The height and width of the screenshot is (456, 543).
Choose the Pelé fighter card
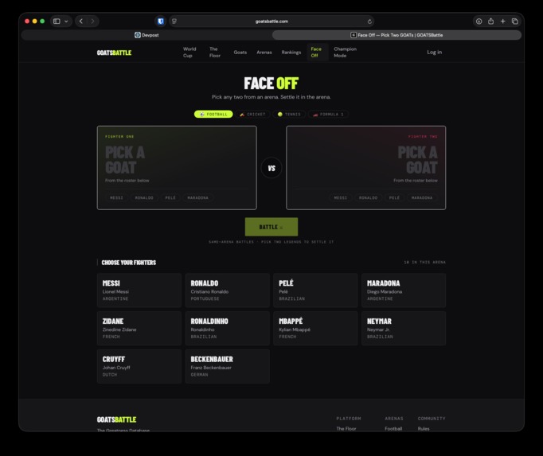[x=315, y=290]
